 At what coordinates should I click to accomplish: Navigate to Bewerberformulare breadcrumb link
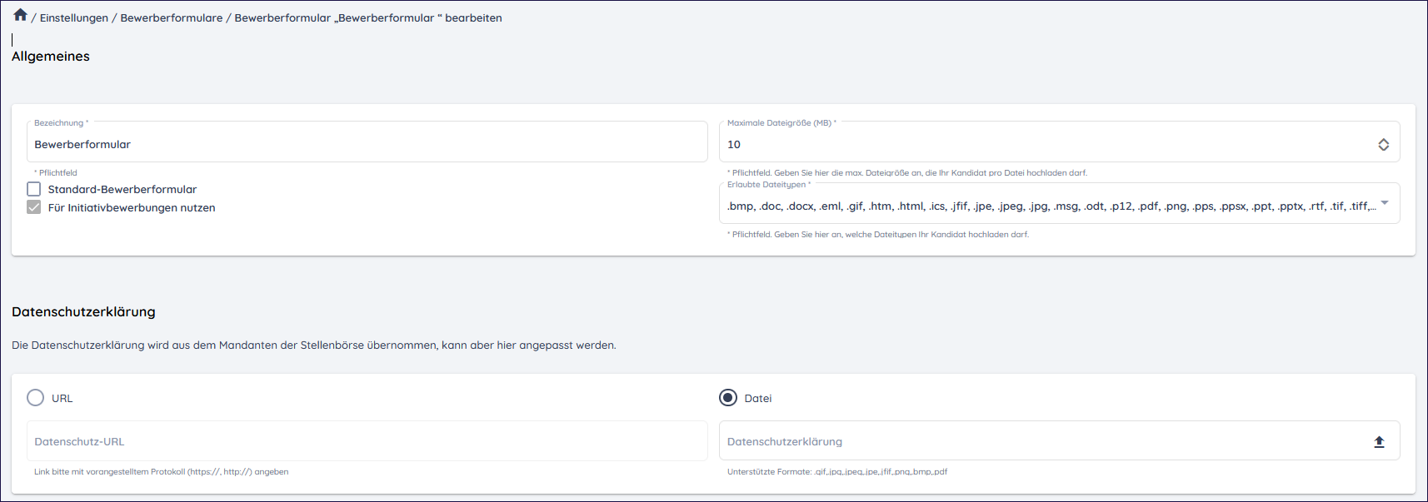pyautogui.click(x=172, y=17)
